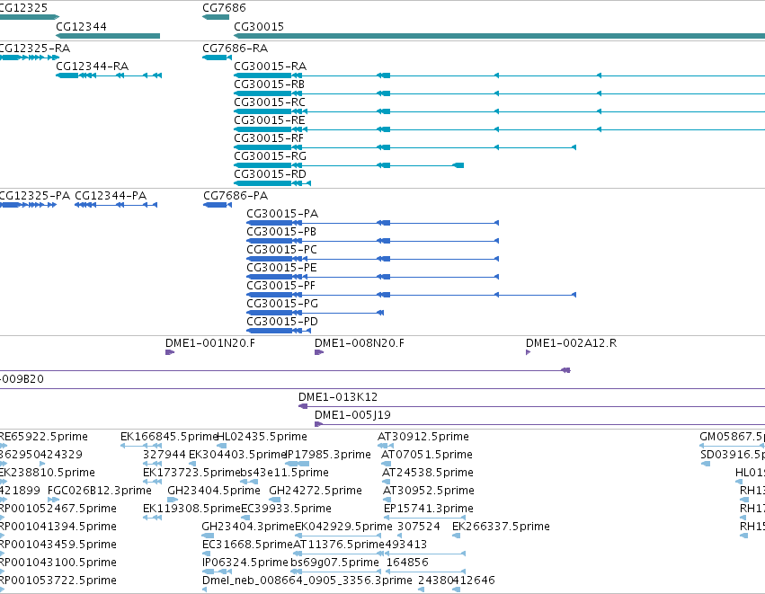Click the CG7686-PA protein label

point(236,196)
